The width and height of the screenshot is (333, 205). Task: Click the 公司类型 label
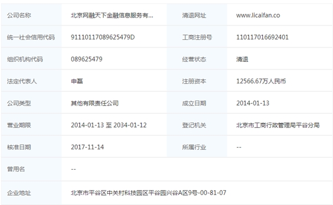pos(19,103)
